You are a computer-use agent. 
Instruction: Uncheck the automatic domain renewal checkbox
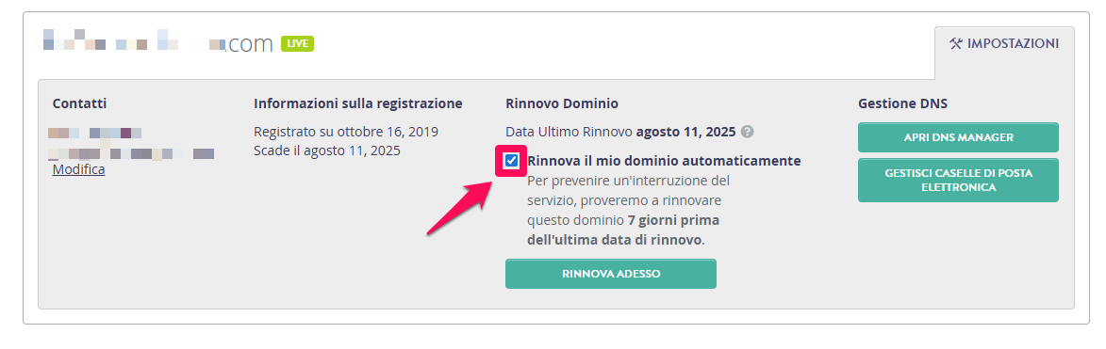[x=511, y=161]
